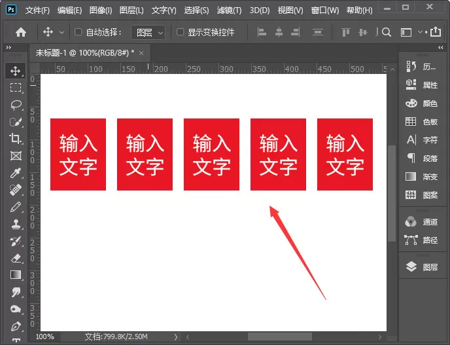Open the 颜色 color panel
Image resolution: width=450 pixels, height=345 pixels.
[421, 103]
